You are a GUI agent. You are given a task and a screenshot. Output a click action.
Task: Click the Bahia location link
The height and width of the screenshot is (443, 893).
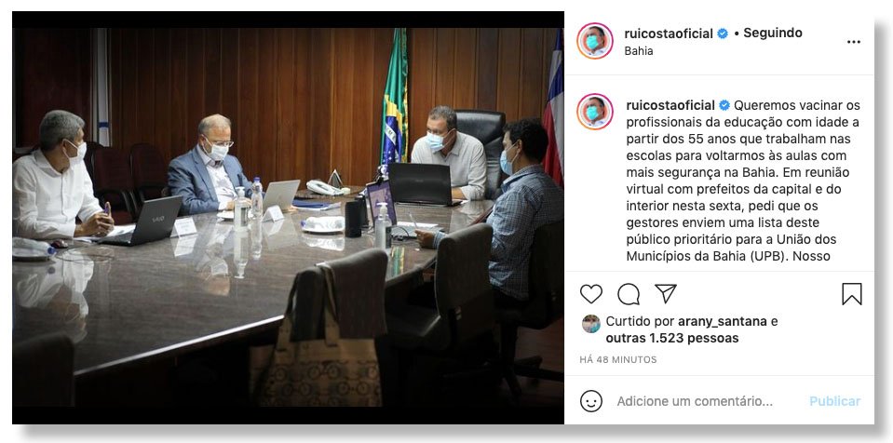click(639, 50)
